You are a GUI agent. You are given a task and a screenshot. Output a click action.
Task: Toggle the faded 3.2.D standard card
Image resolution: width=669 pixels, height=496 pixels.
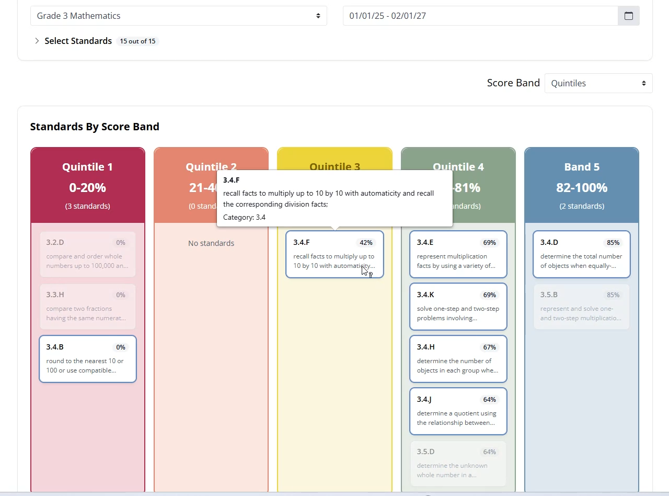(x=88, y=254)
